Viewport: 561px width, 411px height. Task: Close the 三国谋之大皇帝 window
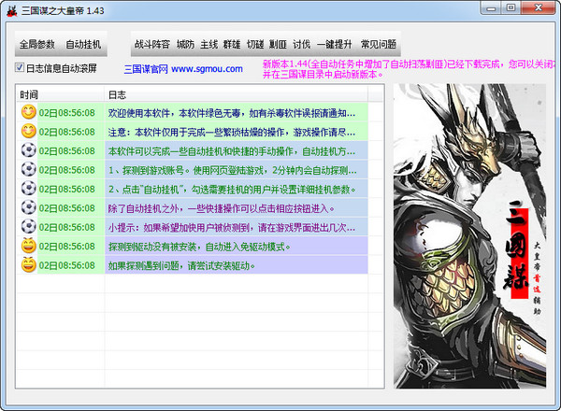(539, 7)
